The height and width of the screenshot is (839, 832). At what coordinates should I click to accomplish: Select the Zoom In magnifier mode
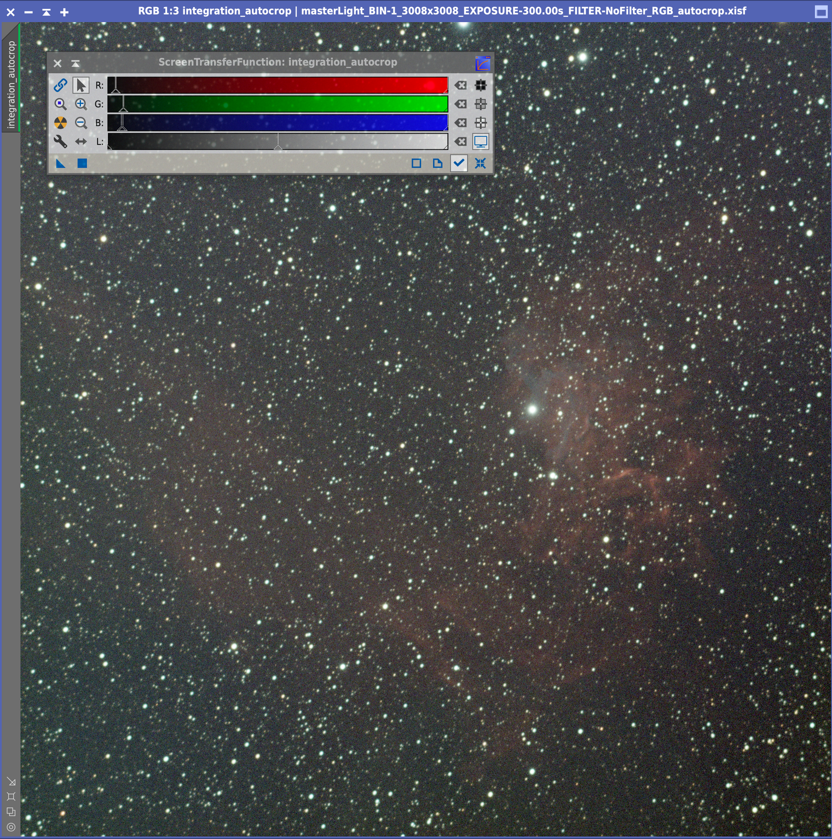click(x=81, y=104)
